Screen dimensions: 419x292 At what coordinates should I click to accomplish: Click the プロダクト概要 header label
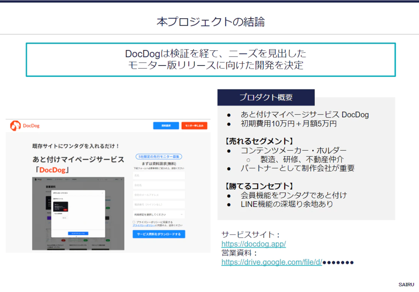point(266,97)
